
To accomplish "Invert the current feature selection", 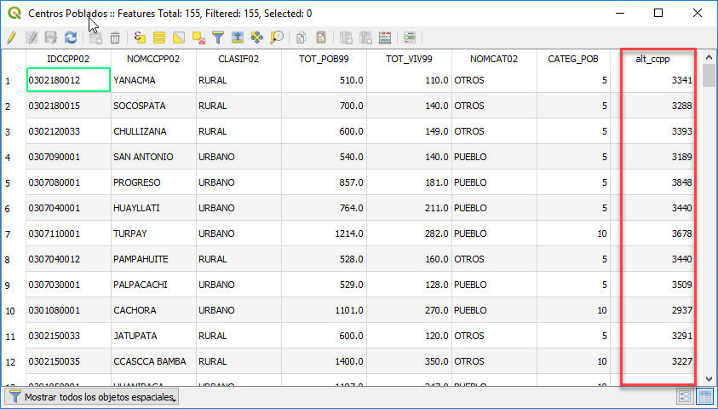I will pos(179,37).
